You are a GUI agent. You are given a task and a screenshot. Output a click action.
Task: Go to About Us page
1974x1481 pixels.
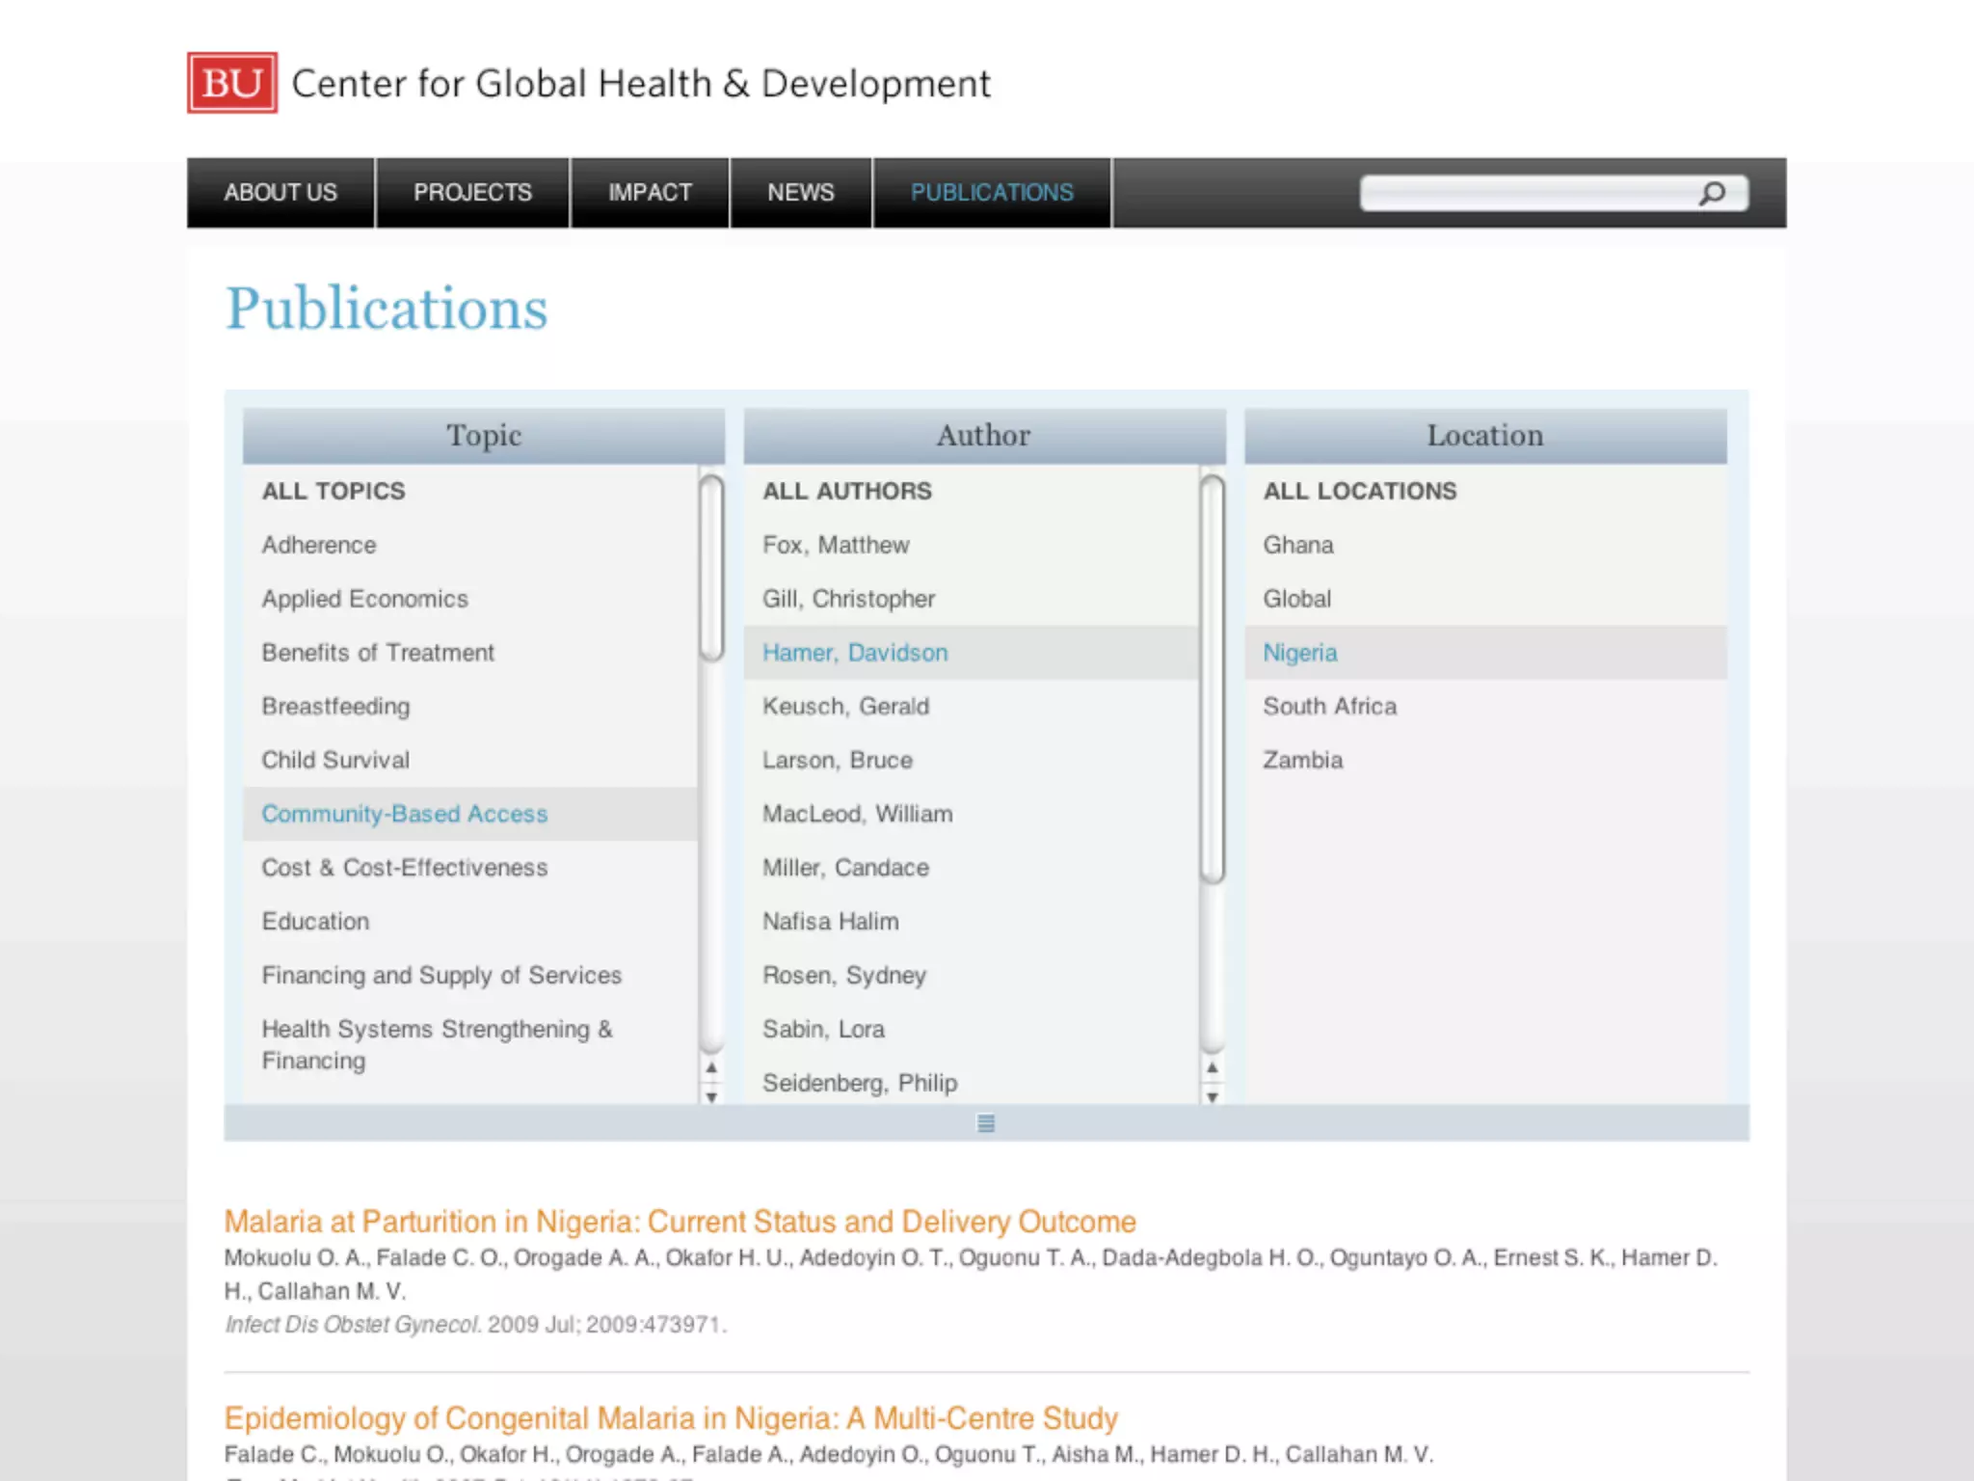[x=280, y=193]
